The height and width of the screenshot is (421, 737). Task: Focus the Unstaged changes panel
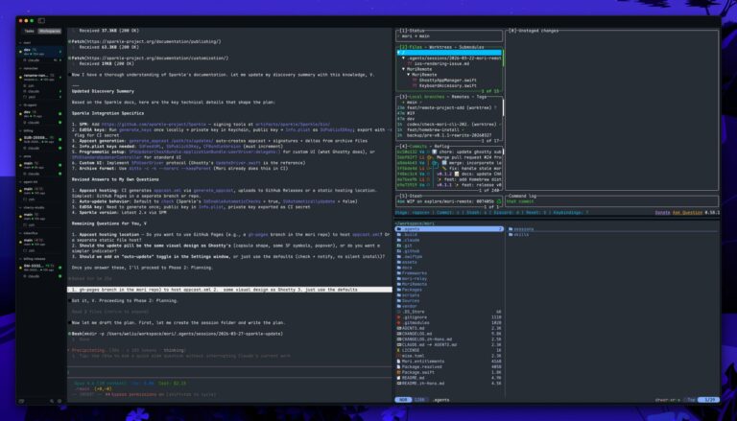click(x=612, y=110)
